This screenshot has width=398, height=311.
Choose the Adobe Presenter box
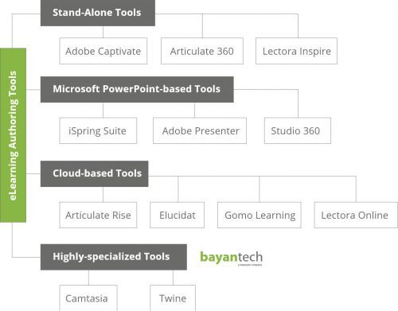tap(200, 130)
